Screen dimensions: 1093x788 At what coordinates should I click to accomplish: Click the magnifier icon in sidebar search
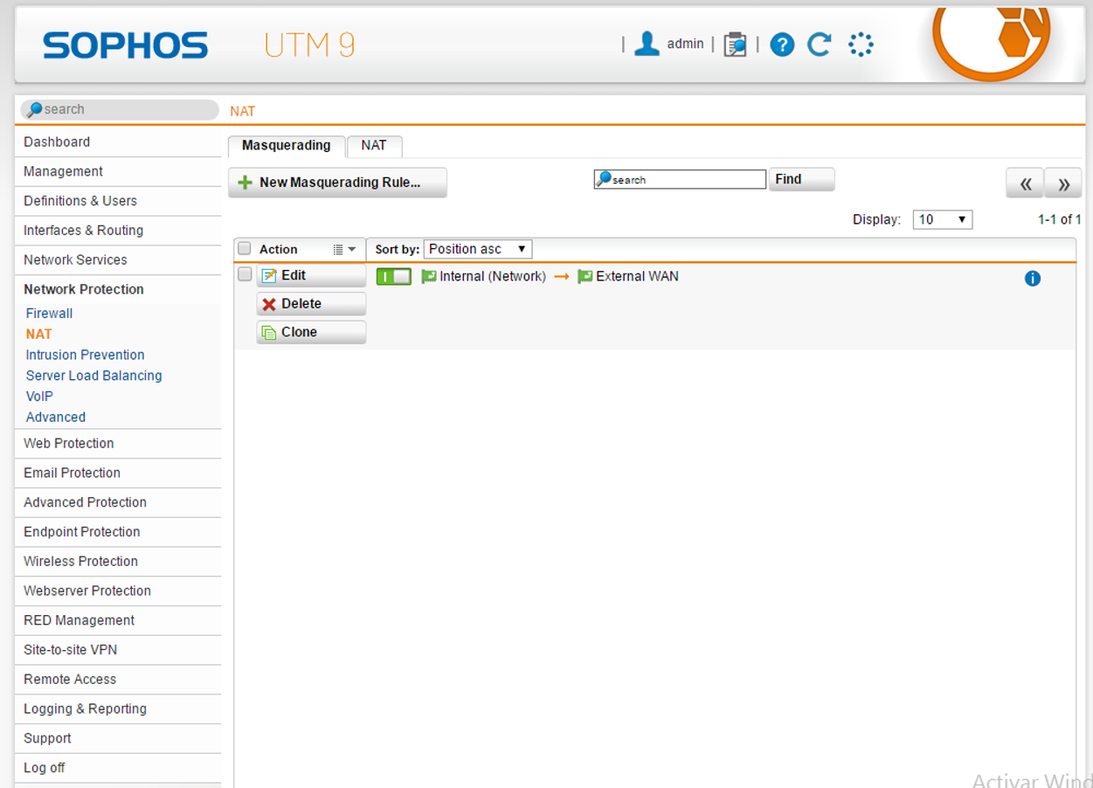[34, 110]
